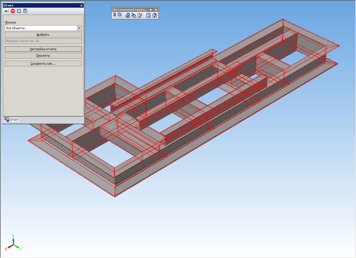Image resolution: width=356 pixels, height=258 pixels.
Task: Switch to the Отчет tab
Action: [x=12, y=120]
